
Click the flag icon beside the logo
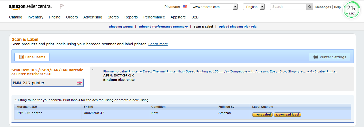tap(62, 6)
